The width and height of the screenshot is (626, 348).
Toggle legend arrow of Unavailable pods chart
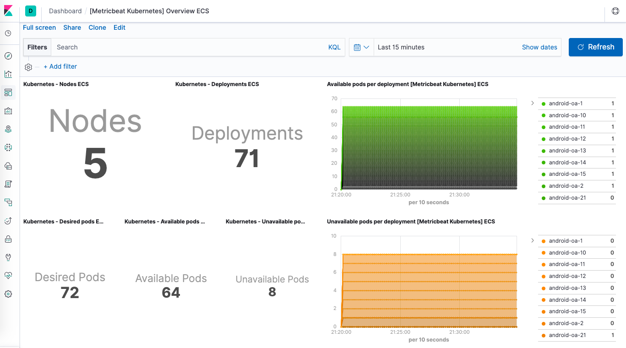coord(532,240)
